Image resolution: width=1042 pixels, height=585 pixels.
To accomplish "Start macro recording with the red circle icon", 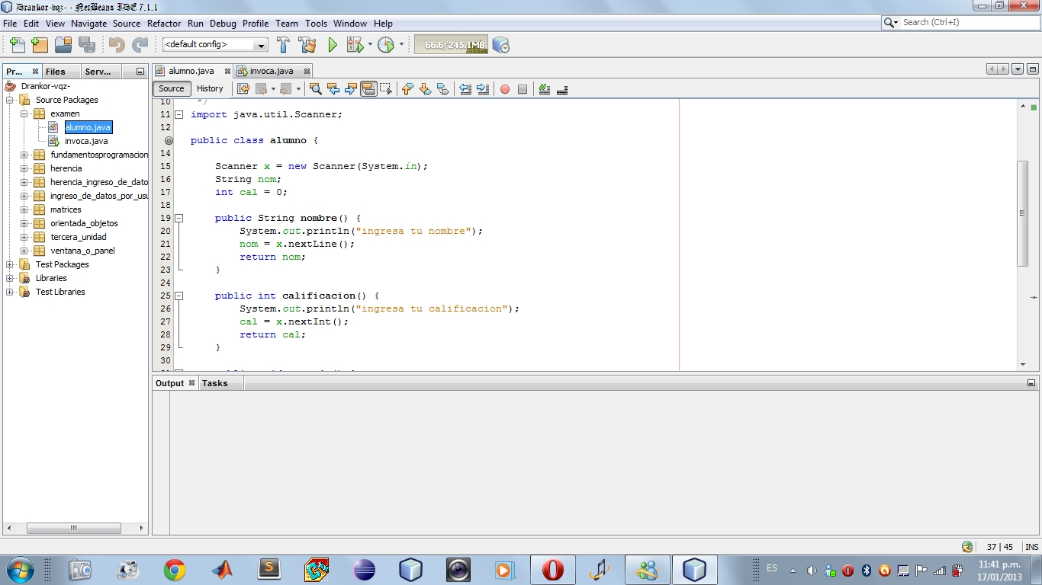I will pyautogui.click(x=505, y=89).
